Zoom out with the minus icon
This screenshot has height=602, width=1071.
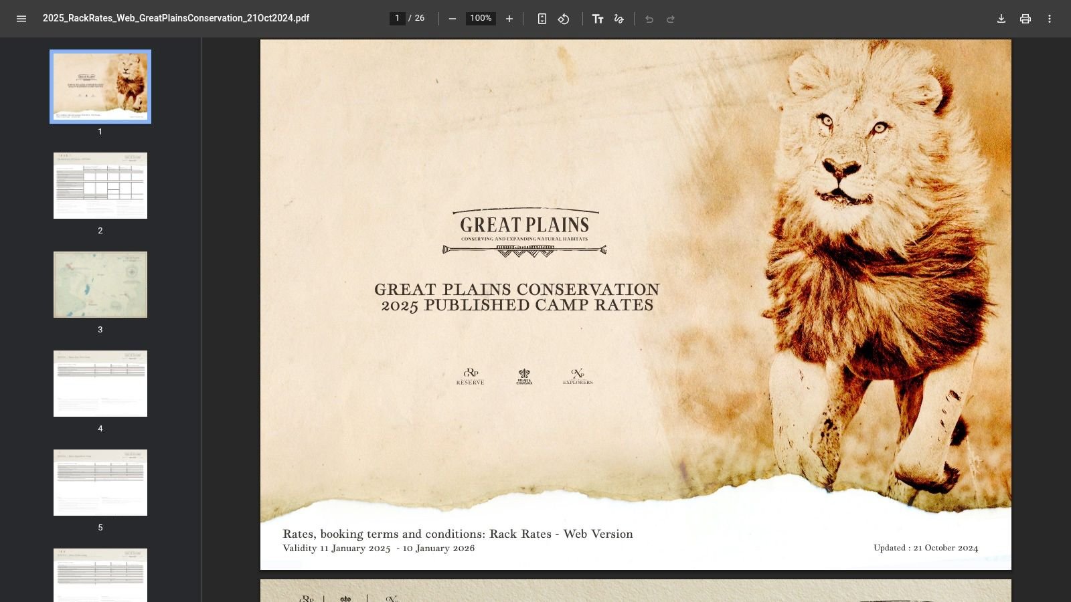(x=452, y=19)
